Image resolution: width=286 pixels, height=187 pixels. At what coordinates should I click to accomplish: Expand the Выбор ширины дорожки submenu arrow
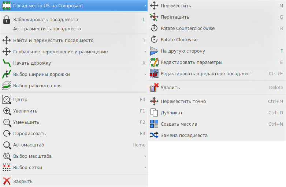point(145,74)
